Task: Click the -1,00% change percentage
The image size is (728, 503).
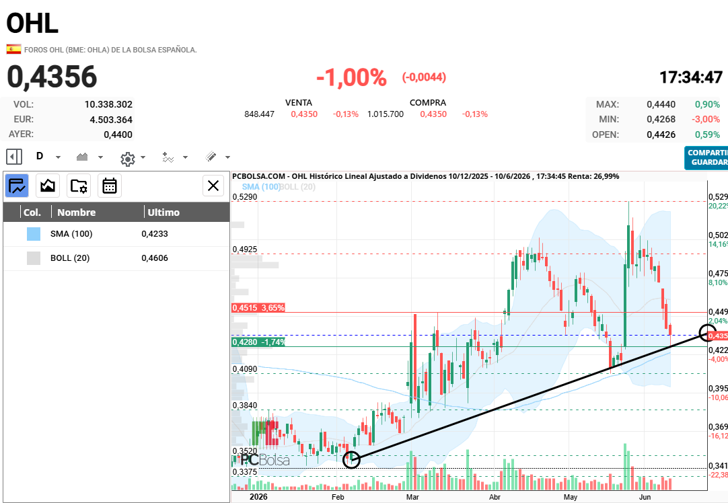Action: [x=351, y=77]
